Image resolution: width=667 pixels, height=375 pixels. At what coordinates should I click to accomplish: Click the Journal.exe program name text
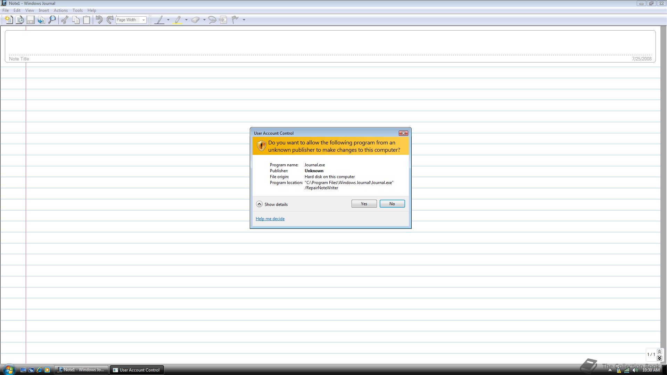315,165
